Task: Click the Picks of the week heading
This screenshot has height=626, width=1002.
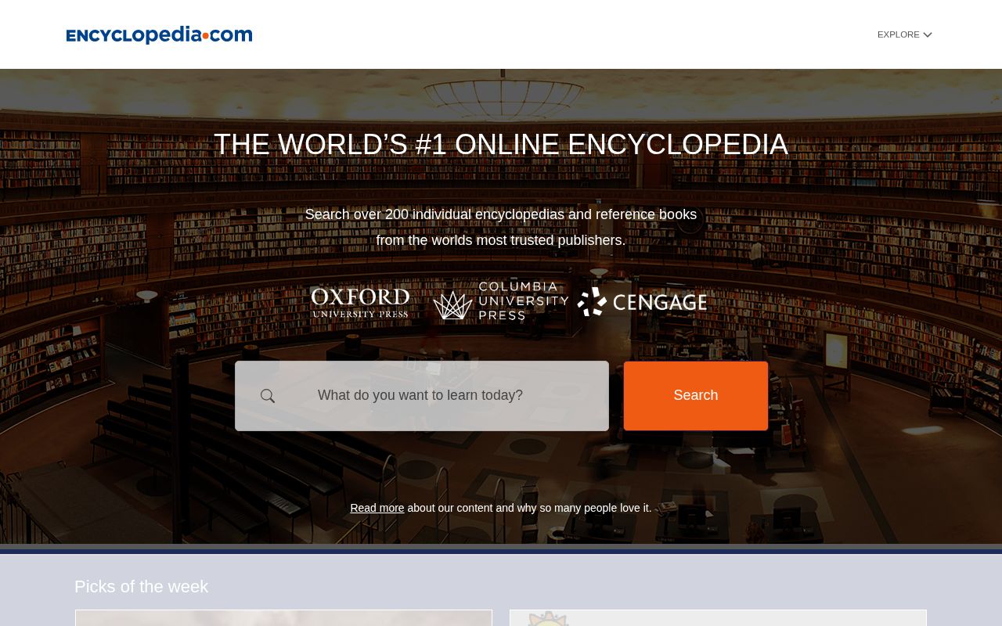Action: [x=141, y=586]
